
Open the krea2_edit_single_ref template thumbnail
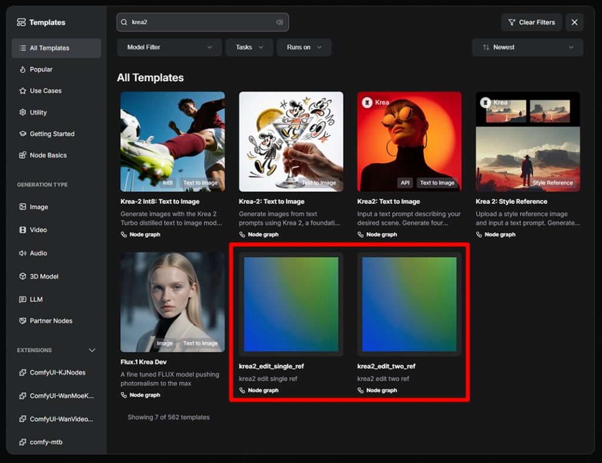(x=291, y=304)
